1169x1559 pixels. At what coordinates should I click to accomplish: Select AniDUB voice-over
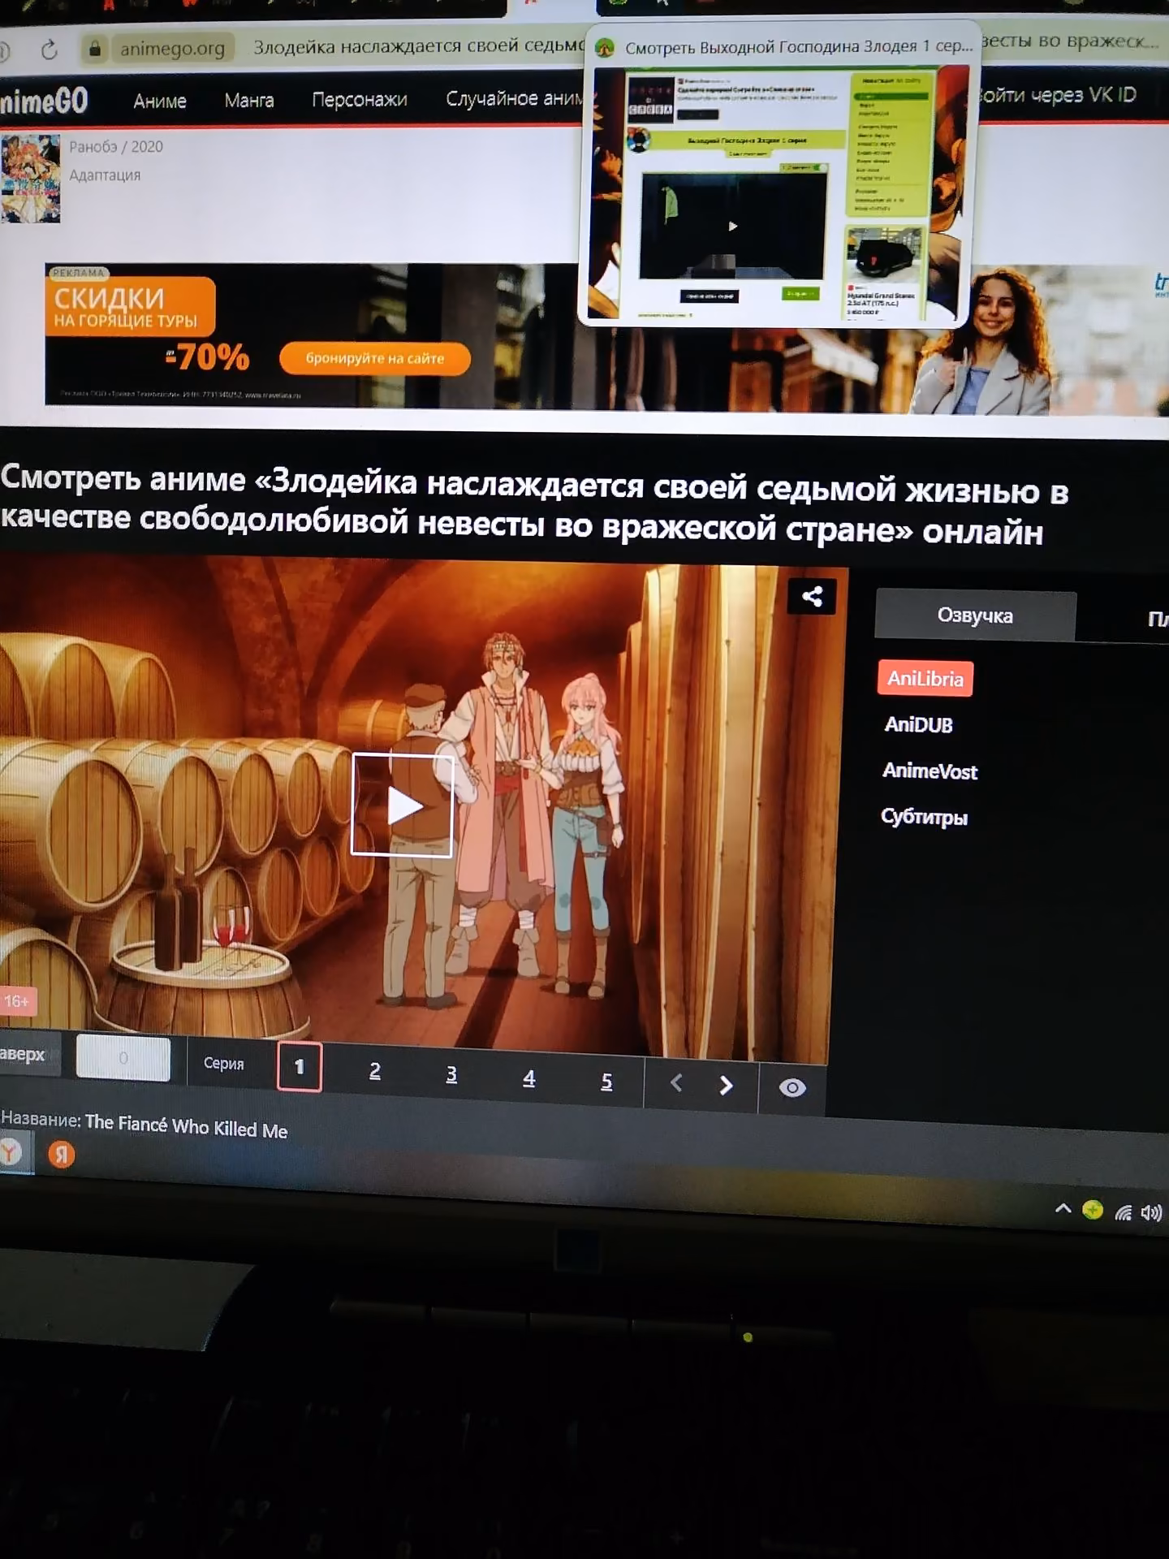pos(919,724)
